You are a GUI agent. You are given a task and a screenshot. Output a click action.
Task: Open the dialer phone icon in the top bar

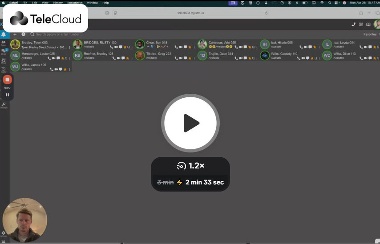[353, 24]
